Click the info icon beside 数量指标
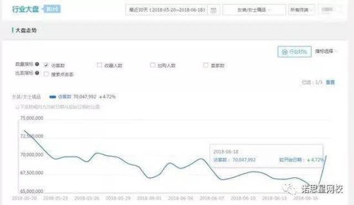 tap(37, 64)
